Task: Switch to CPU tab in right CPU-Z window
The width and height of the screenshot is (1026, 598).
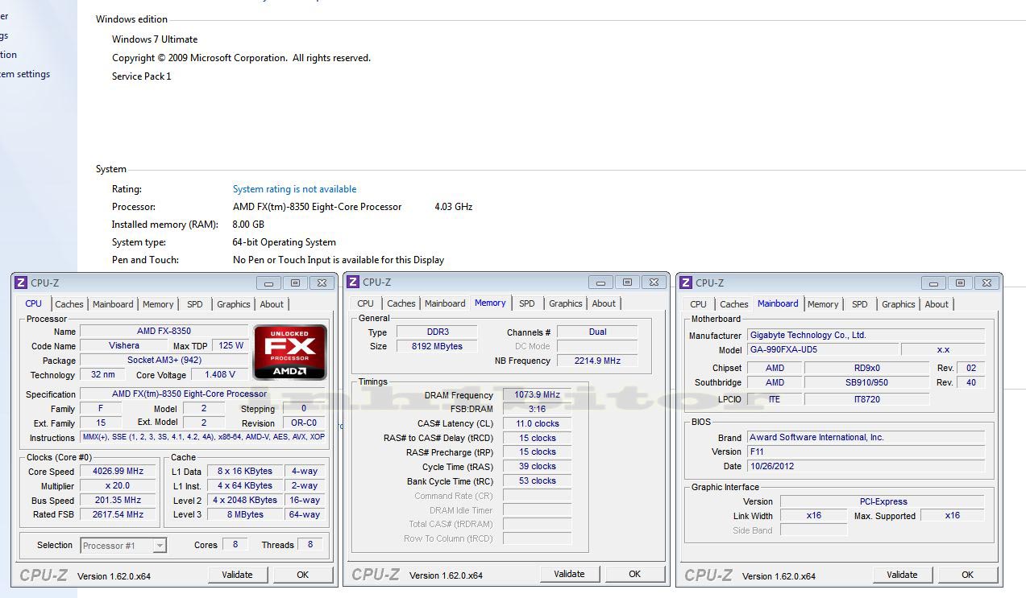Action: [698, 304]
